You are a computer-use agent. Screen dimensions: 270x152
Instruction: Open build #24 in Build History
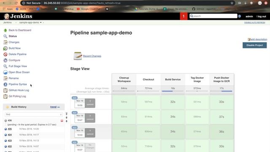[10, 135]
